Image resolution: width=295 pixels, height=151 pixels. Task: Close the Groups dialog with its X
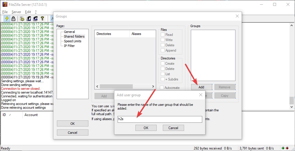(237, 16)
